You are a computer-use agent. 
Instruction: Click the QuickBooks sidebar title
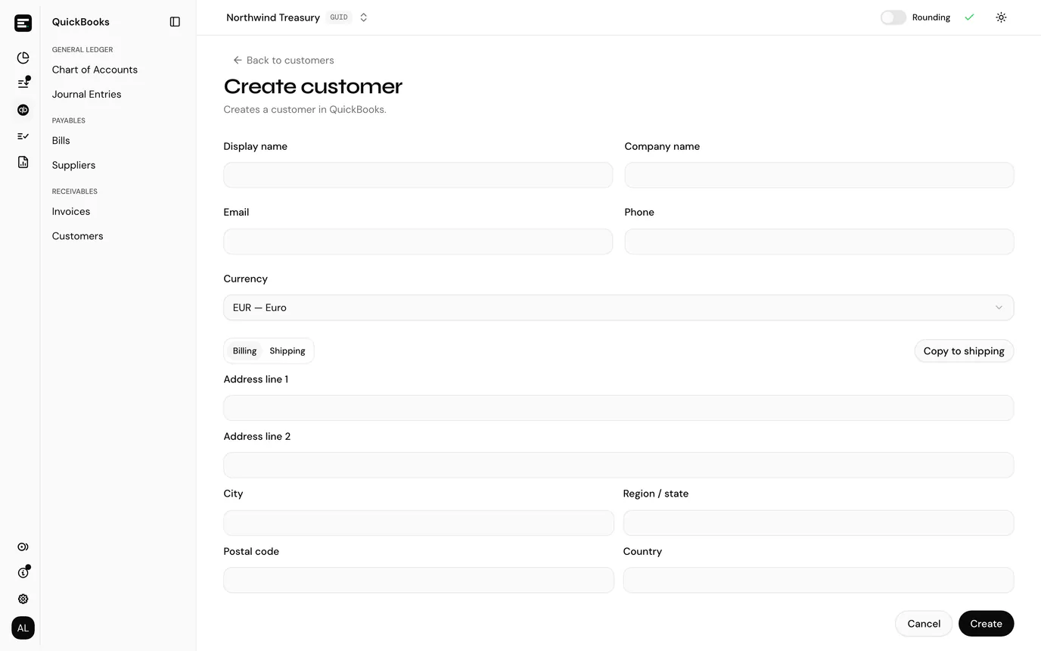(80, 22)
